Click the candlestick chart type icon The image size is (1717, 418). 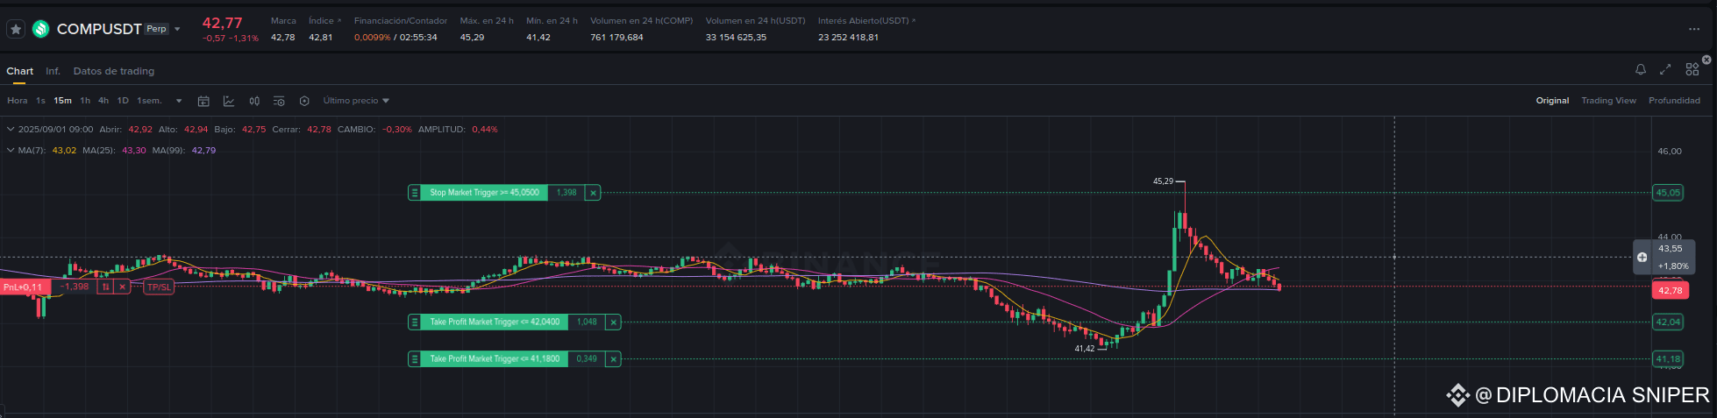click(x=254, y=101)
